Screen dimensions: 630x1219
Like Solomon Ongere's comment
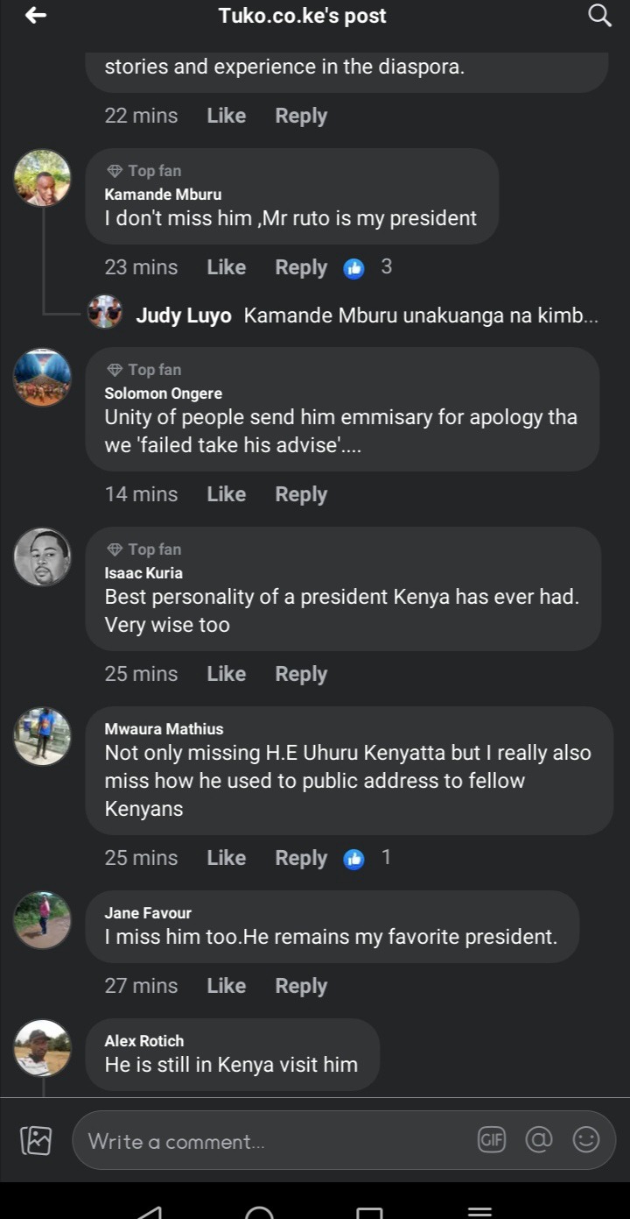pos(226,494)
